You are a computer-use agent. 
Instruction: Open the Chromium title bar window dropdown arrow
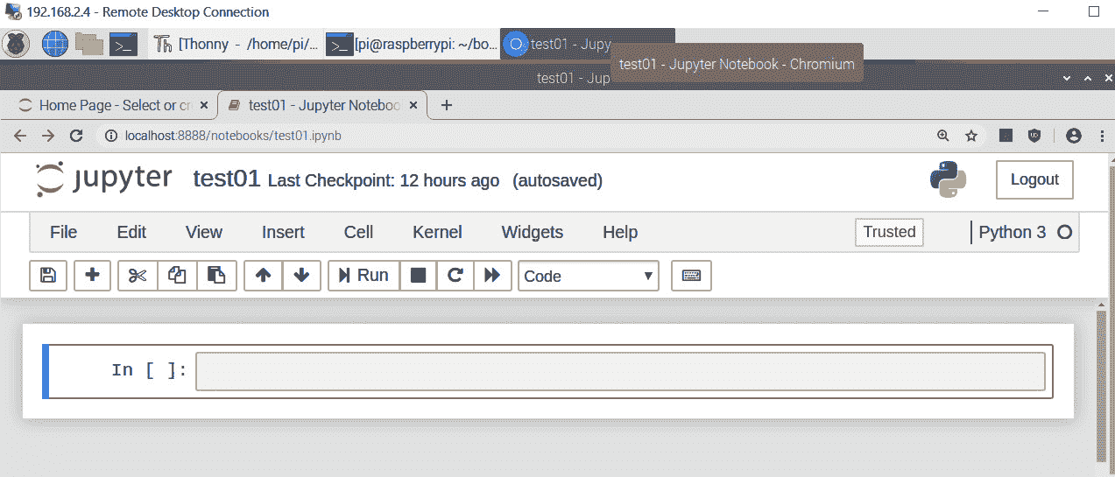[1066, 78]
